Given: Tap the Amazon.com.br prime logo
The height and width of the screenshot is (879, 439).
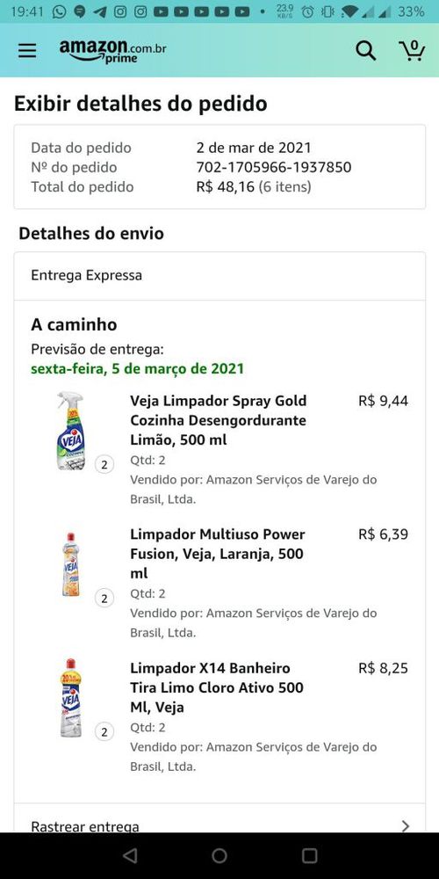Looking at the screenshot, I should pos(112,51).
